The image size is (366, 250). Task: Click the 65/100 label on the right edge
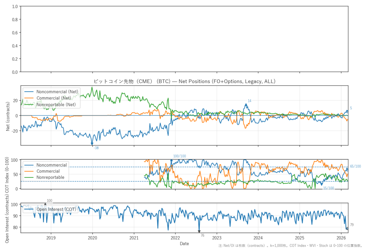pyautogui.click(x=356, y=167)
